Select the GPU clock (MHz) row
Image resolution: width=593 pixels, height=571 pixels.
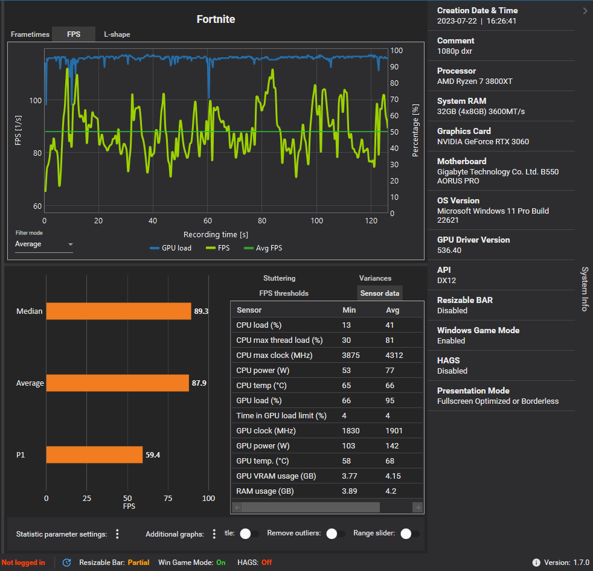point(327,431)
